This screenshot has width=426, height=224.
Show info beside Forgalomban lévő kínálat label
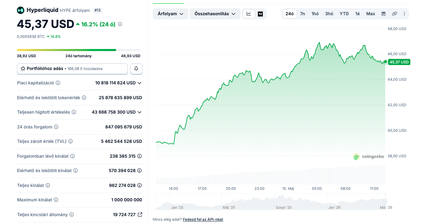click(x=73, y=156)
